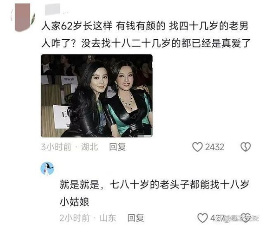Image resolution: width=264 pixels, height=228 pixels.
Task: Like the reply with 427 likes
Action: pos(202,218)
